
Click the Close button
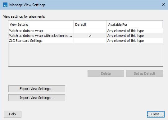coord(156,114)
